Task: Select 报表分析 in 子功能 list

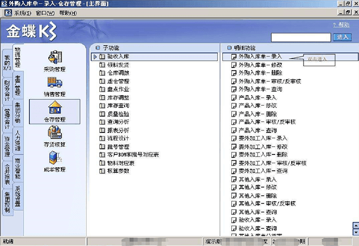Action: (118, 130)
